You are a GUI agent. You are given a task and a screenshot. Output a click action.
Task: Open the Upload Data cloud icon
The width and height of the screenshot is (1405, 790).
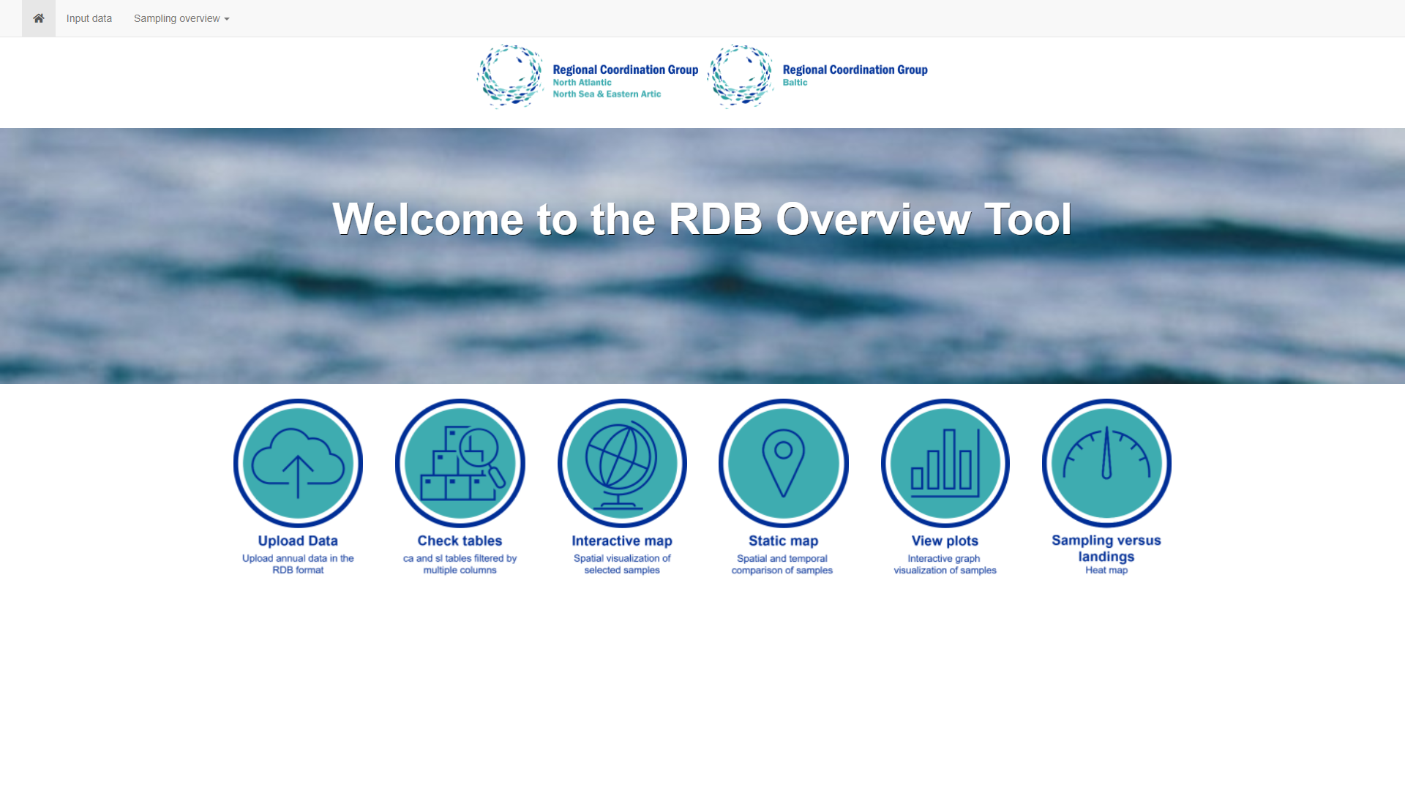(298, 463)
